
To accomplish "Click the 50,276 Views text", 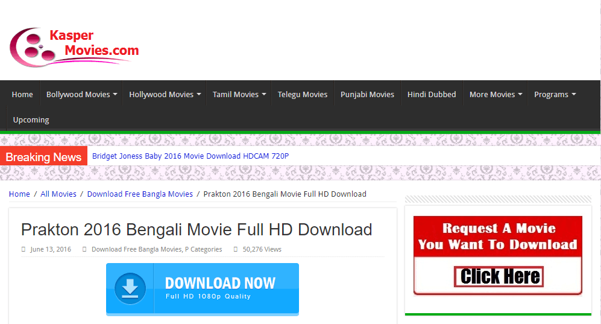I will [262, 249].
